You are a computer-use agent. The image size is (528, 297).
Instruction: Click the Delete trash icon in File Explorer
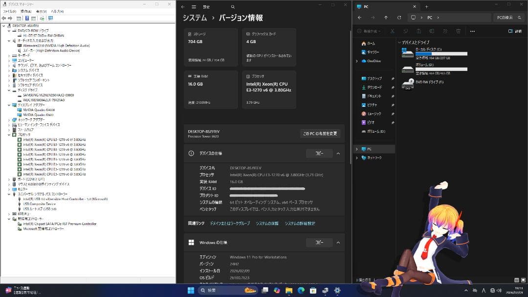(458, 31)
